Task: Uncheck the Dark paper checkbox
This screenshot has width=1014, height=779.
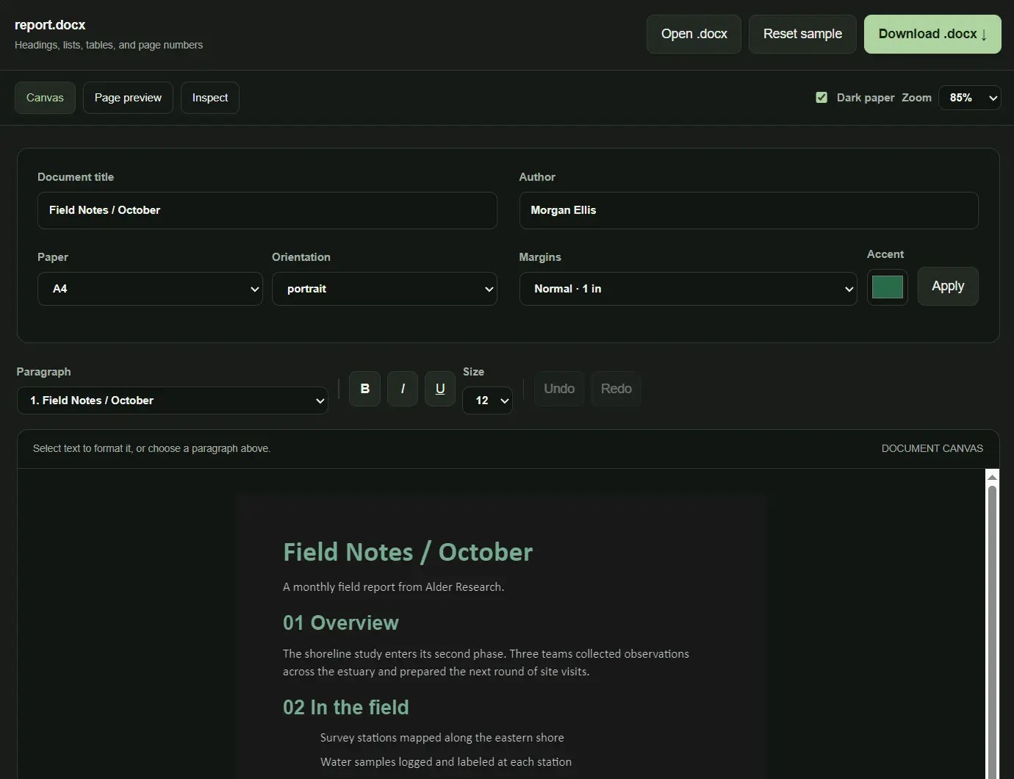Action: click(821, 98)
